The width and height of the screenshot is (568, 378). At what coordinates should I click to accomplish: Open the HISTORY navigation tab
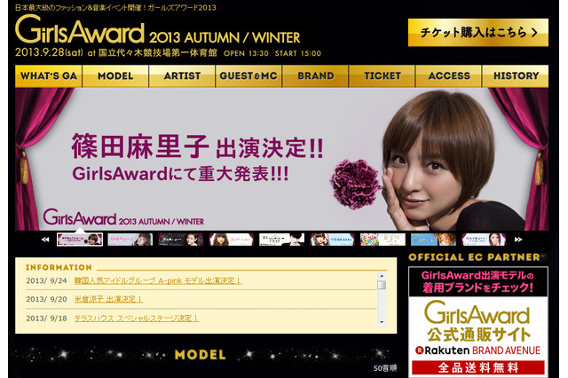tap(516, 76)
